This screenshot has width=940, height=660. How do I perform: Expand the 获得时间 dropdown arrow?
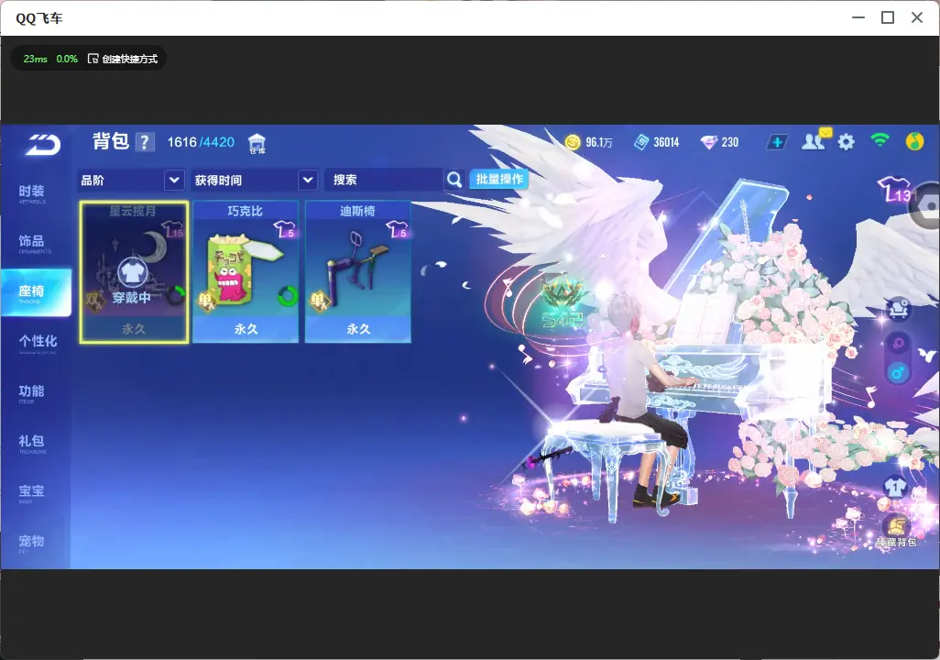click(x=308, y=180)
